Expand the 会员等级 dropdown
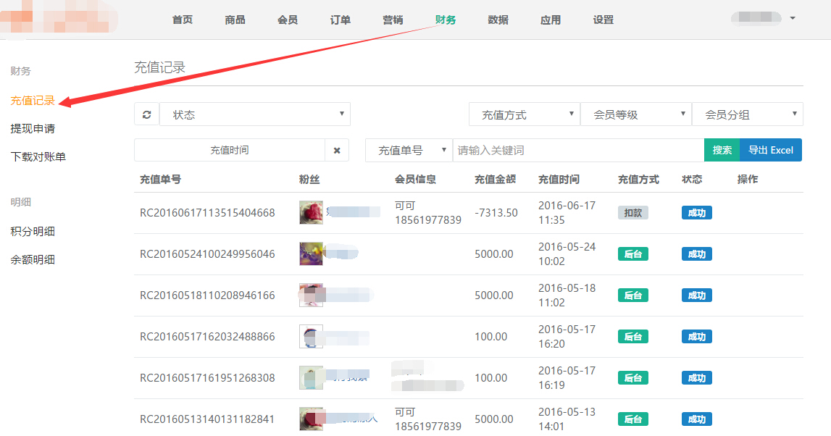The height and width of the screenshot is (436, 831). coord(636,114)
